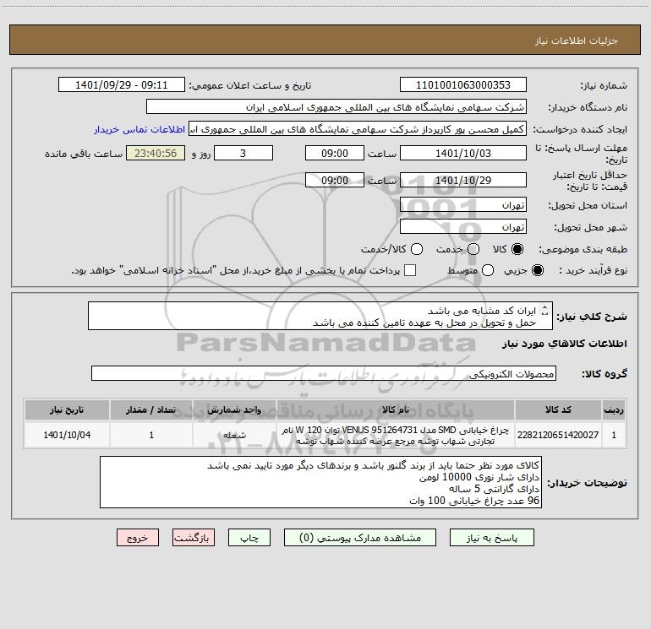Click the response deadline date 1401/10/03

463,153
